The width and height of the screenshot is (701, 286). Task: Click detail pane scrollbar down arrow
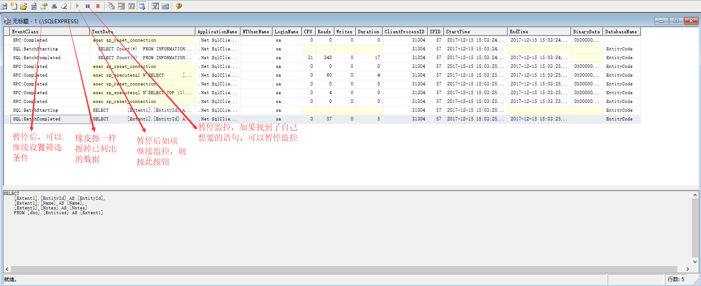[x=695, y=262]
